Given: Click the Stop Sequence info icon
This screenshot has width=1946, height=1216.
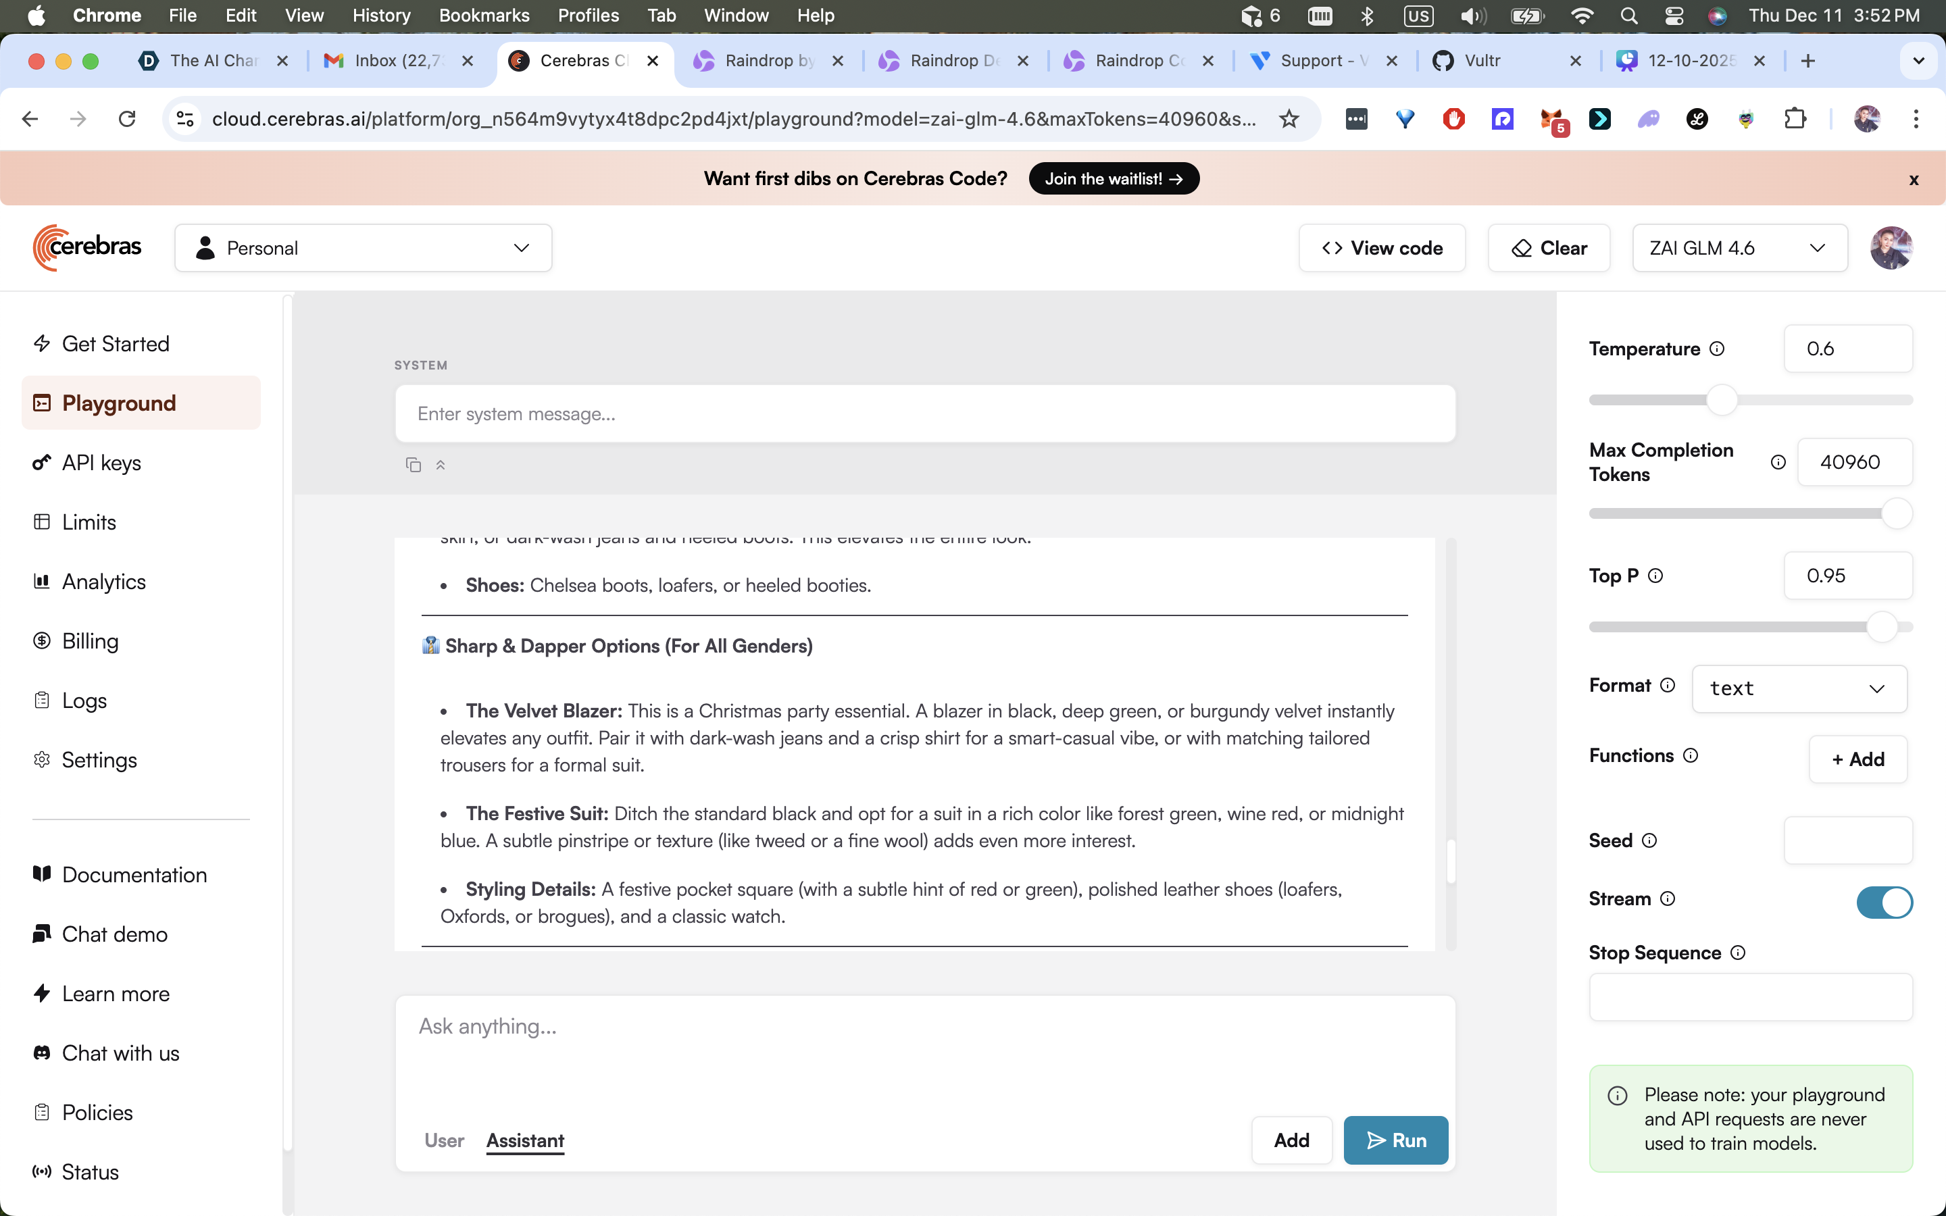Looking at the screenshot, I should coord(1738,953).
